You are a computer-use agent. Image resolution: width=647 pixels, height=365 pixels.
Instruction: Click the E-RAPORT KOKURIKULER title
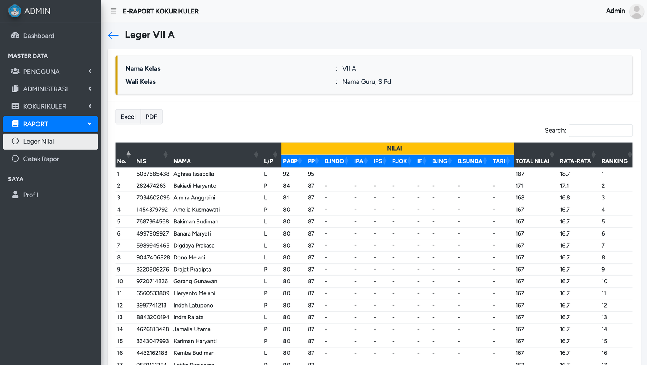click(x=161, y=11)
